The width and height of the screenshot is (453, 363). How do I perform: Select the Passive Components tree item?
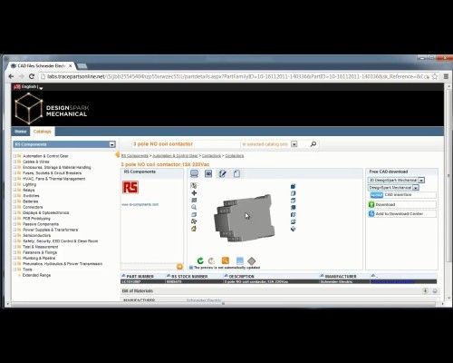click(41, 224)
